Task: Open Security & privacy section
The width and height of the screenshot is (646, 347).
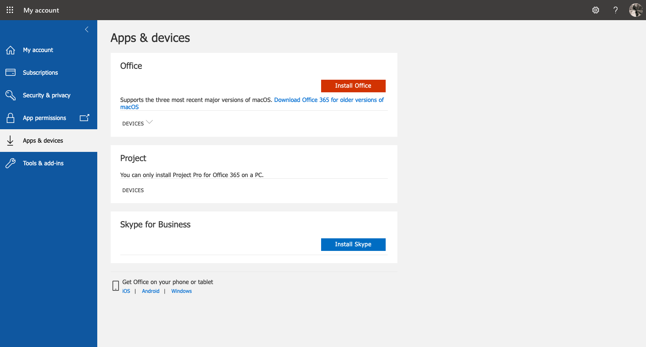Action: click(49, 95)
